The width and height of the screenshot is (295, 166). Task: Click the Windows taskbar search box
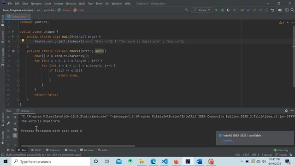coord(51,161)
